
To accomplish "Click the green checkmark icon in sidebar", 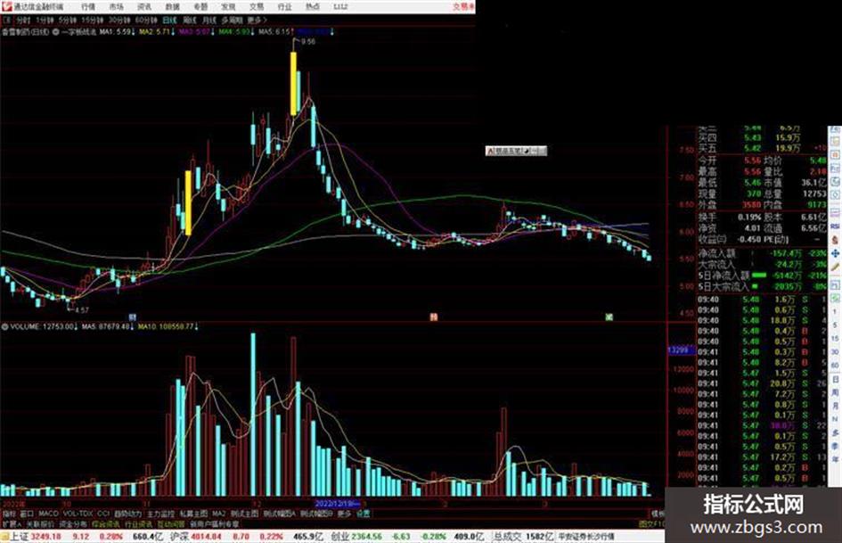I will (x=835, y=297).
